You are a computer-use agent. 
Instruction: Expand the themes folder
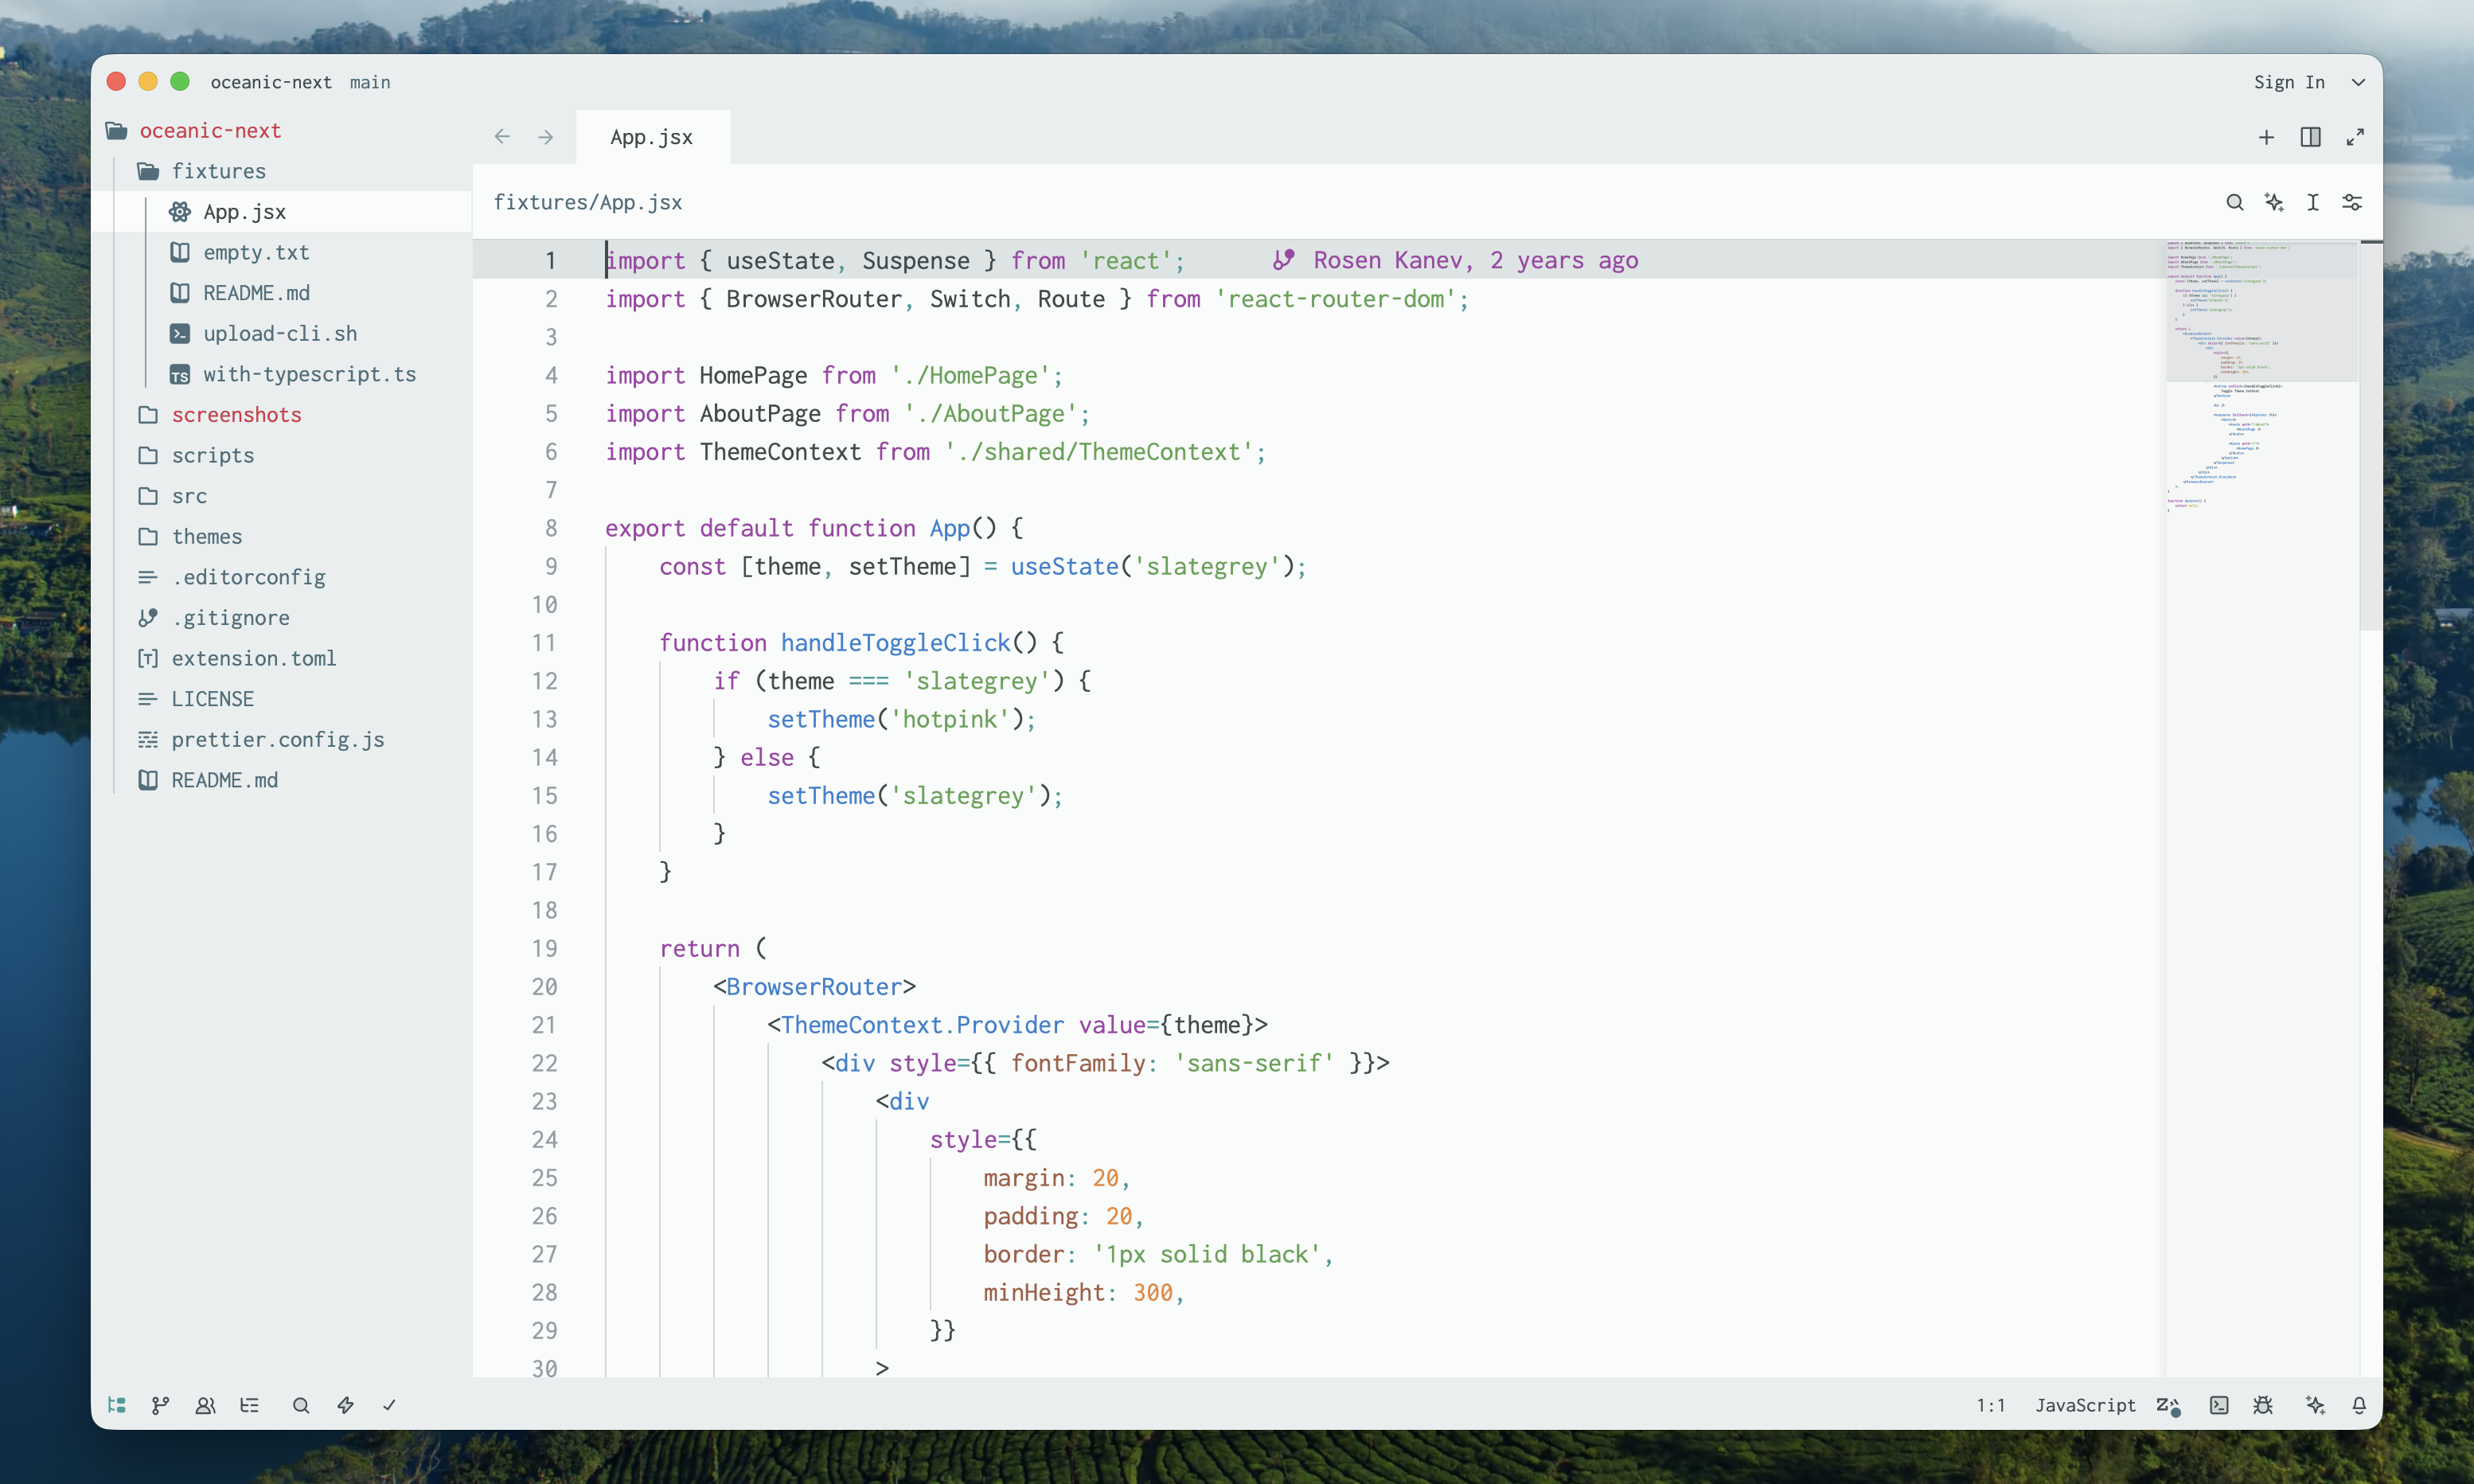281,536
